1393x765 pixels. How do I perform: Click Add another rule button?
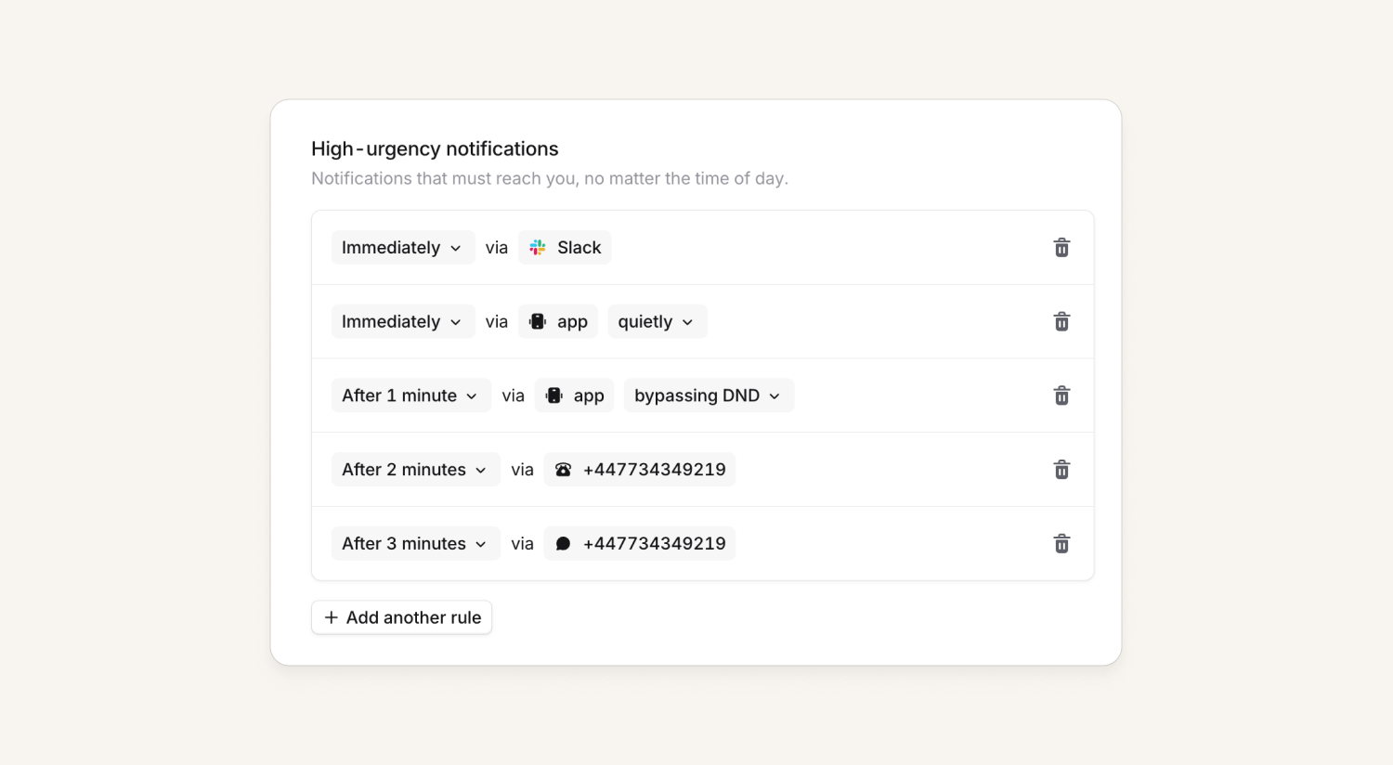point(402,617)
